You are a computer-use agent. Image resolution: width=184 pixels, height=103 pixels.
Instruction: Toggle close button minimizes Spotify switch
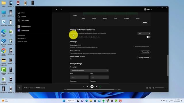click(148, 37)
